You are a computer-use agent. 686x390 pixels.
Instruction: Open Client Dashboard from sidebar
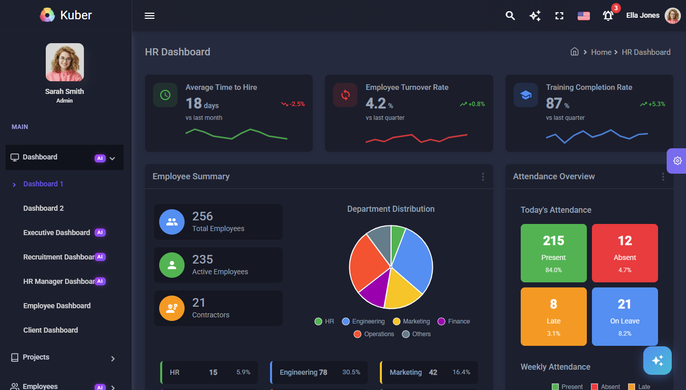pos(51,330)
